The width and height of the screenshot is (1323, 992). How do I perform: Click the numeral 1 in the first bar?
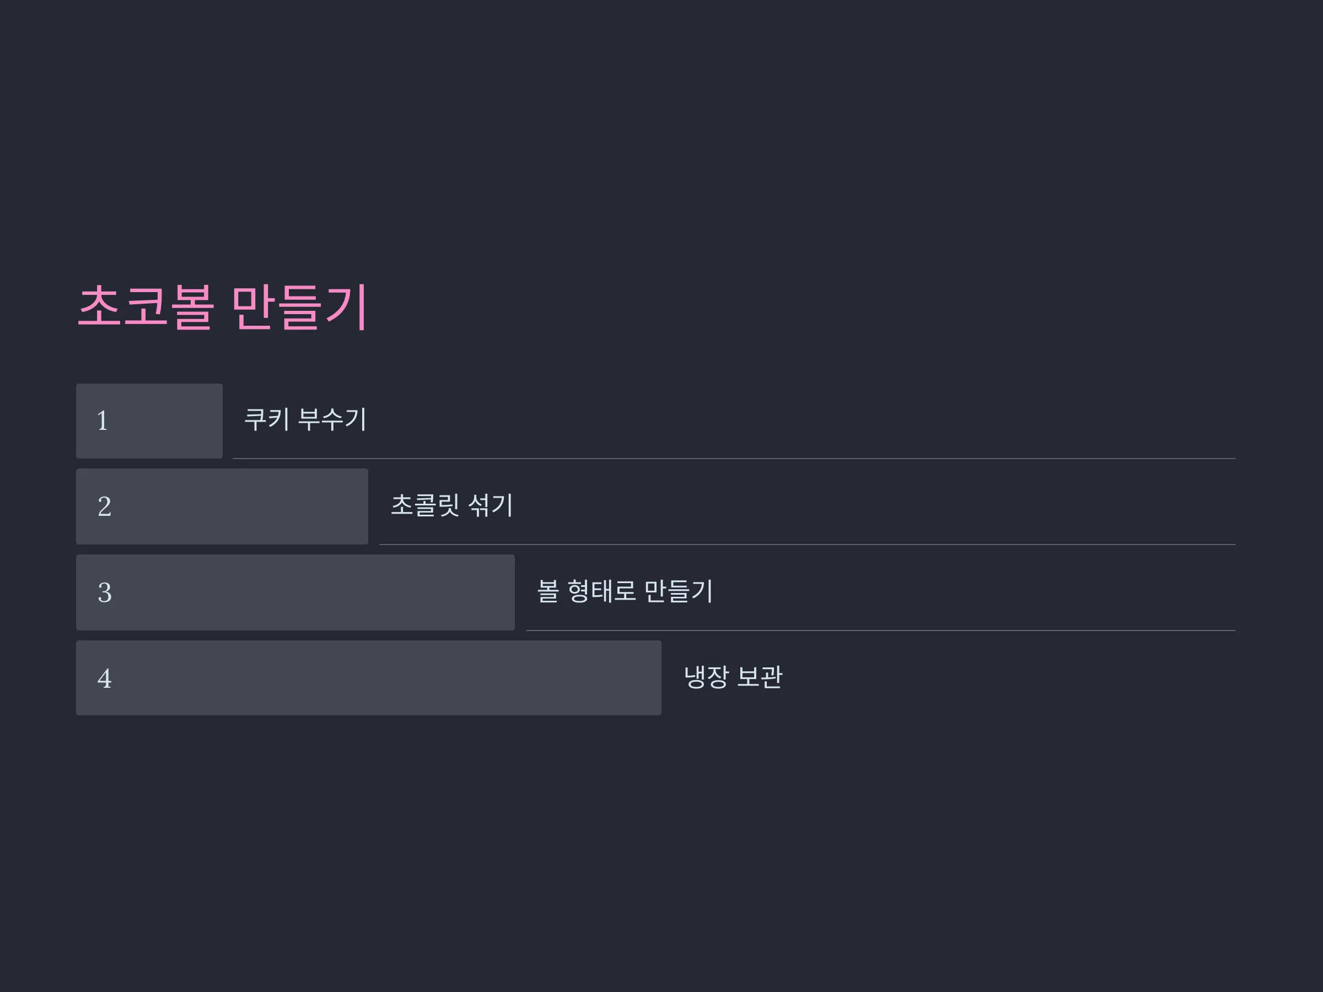click(x=103, y=420)
